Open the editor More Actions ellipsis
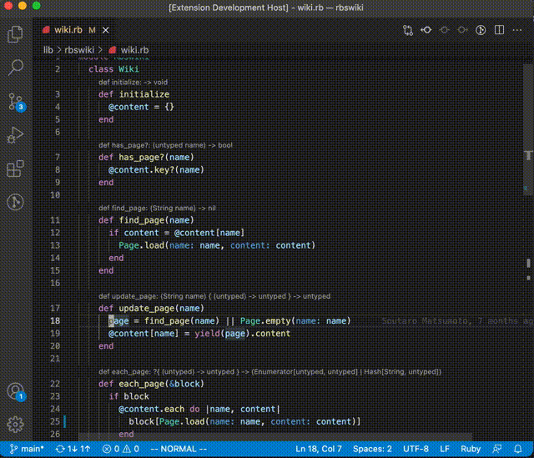This screenshot has height=458, width=534. 517,30
